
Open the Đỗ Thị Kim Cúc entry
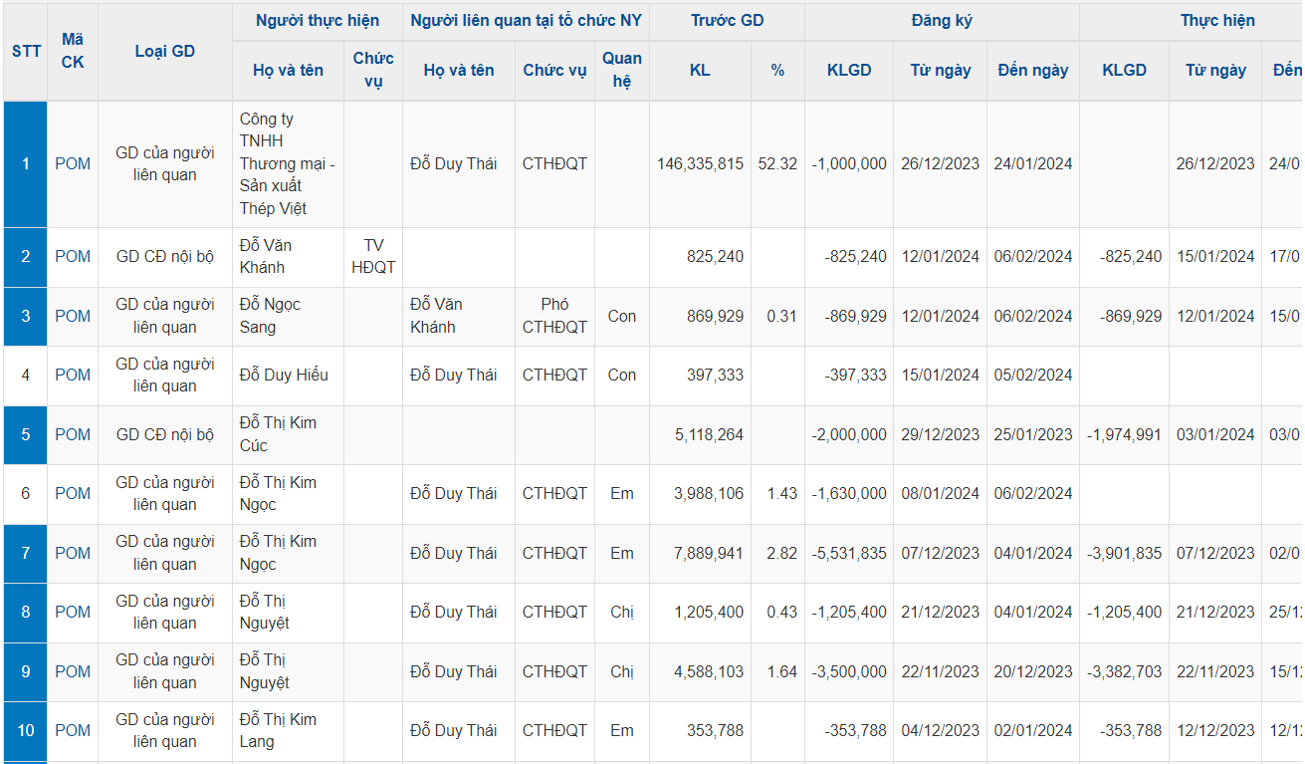(x=278, y=434)
